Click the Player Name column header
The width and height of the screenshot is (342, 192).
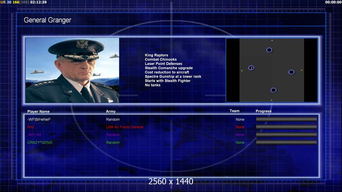38,112
